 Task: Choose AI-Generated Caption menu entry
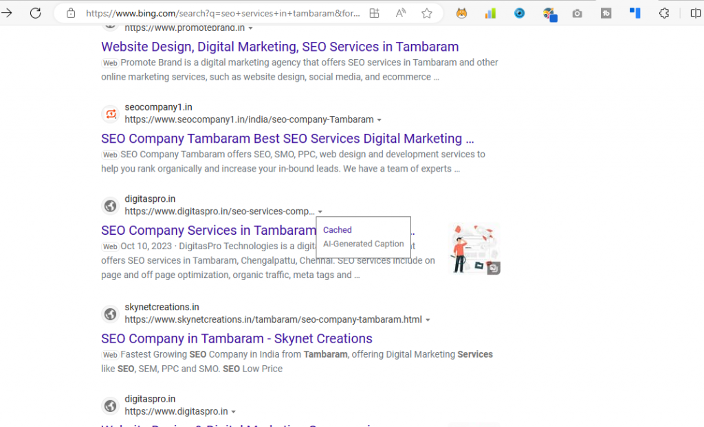tap(363, 244)
